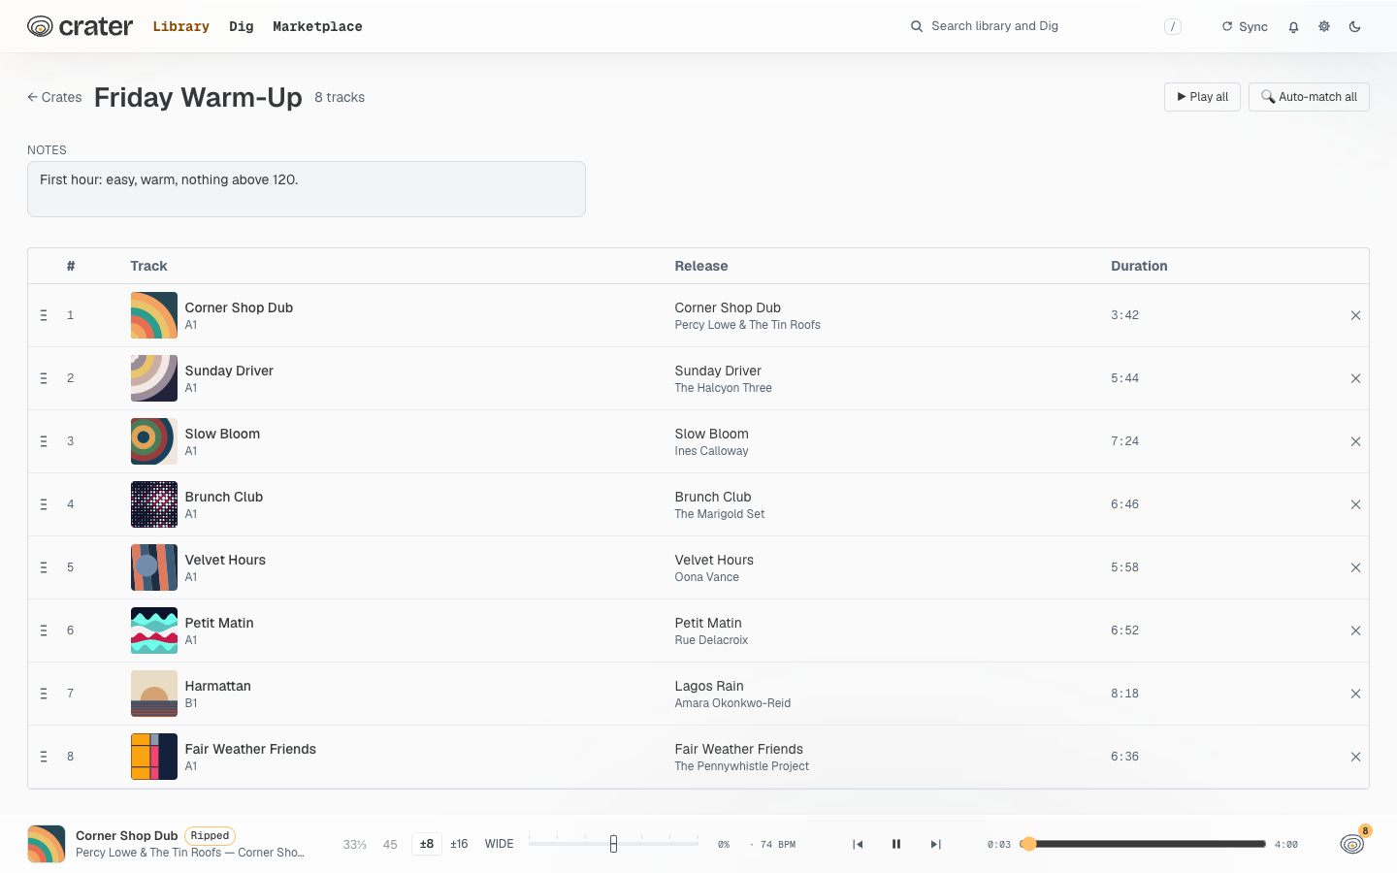The width and height of the screenshot is (1397, 873).
Task: Open the queue icon with badge 8
Action: [x=1352, y=844]
